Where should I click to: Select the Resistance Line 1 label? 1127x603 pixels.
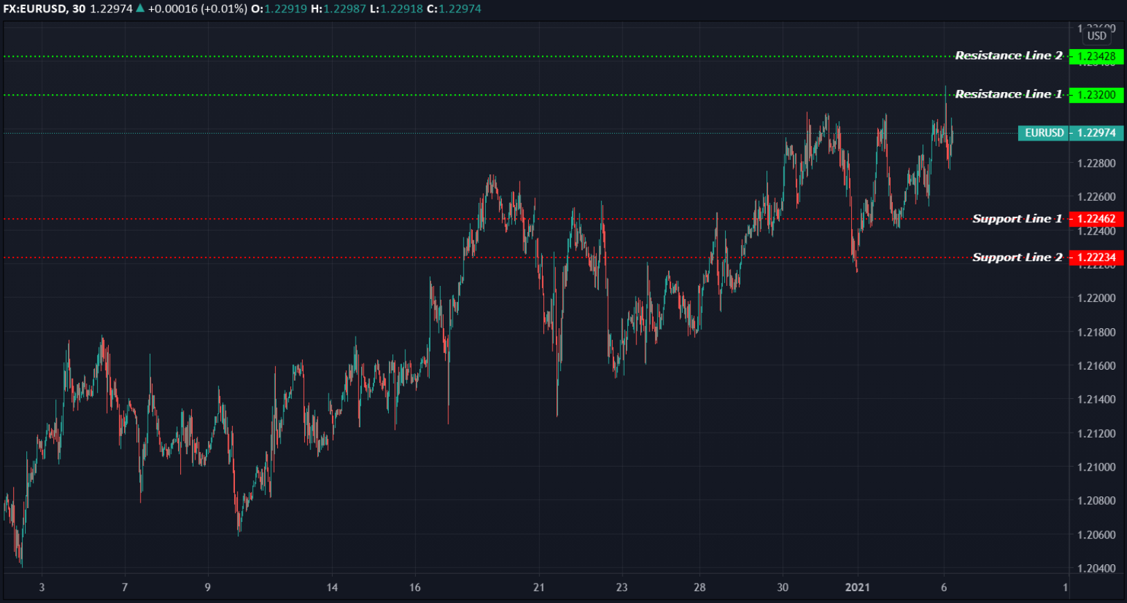pyautogui.click(x=1008, y=94)
